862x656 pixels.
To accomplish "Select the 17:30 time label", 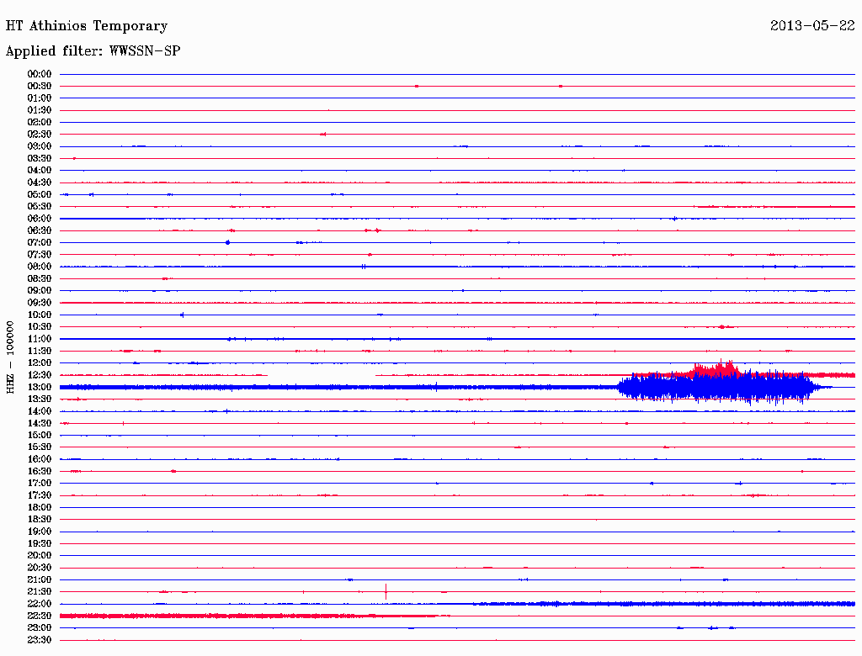I will (40, 495).
